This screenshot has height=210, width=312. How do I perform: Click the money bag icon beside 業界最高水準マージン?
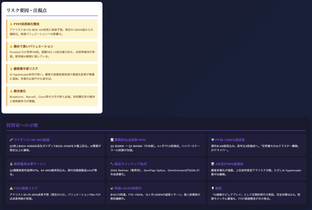[x=11, y=164]
